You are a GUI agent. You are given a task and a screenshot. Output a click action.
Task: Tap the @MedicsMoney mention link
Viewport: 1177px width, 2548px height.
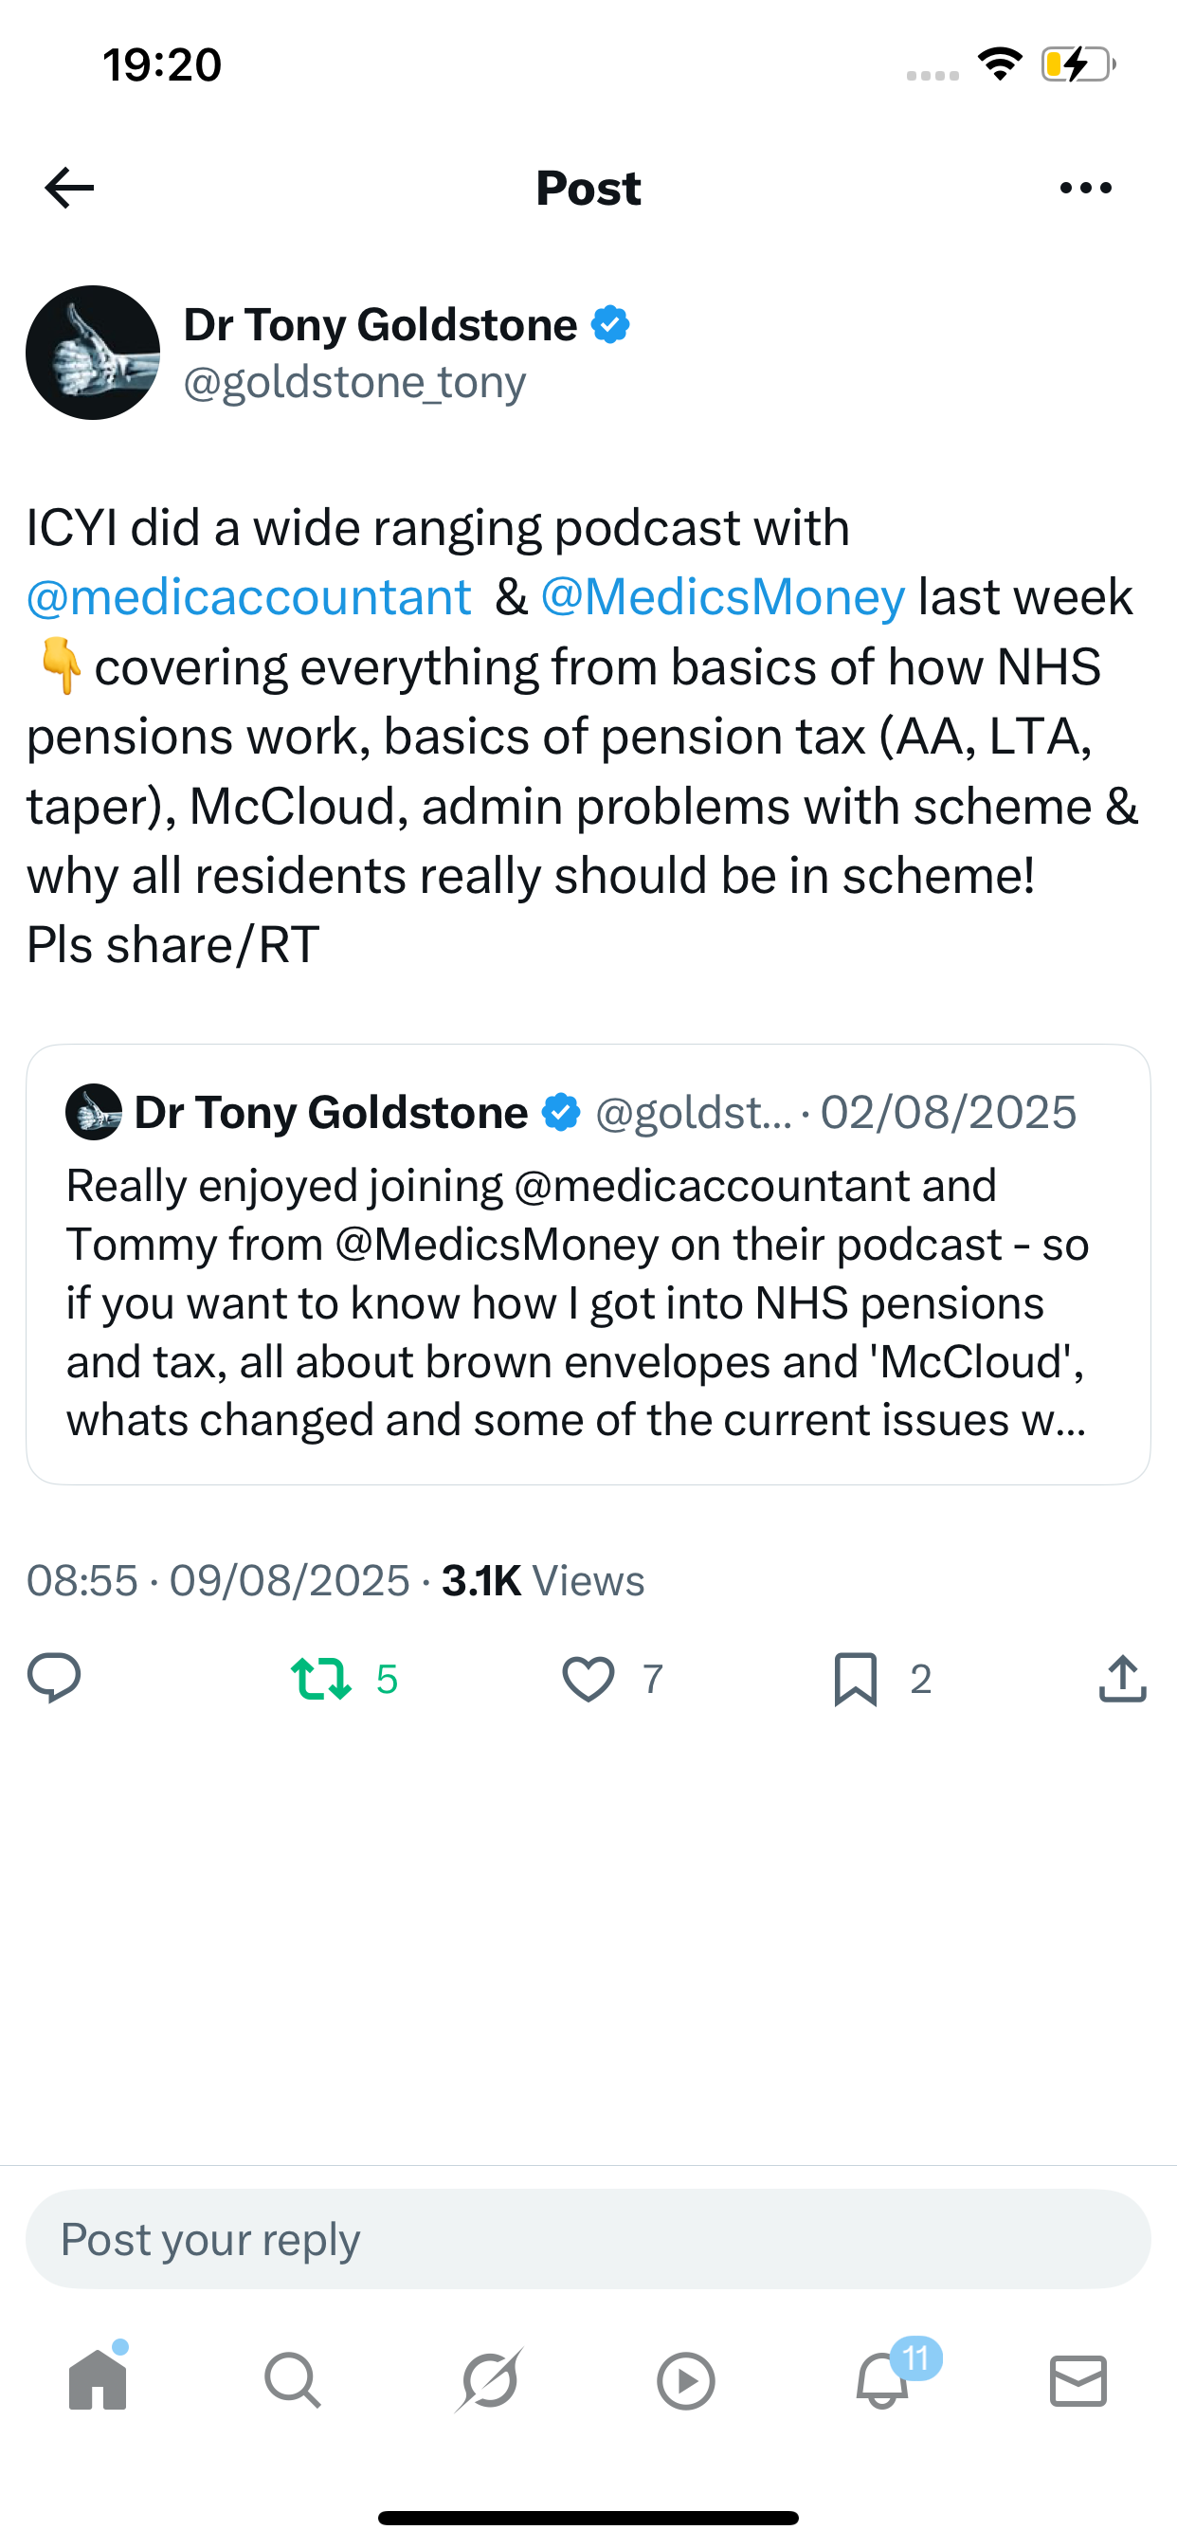(x=722, y=597)
